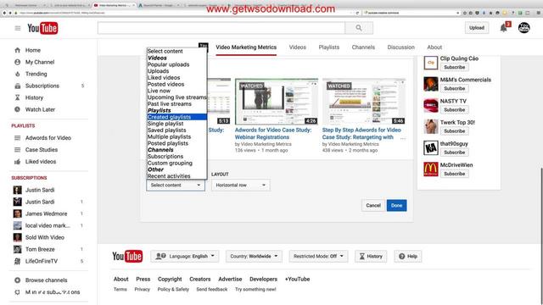543x305 pixels.
Task: Click the Watch Later clock icon
Action: point(17,109)
